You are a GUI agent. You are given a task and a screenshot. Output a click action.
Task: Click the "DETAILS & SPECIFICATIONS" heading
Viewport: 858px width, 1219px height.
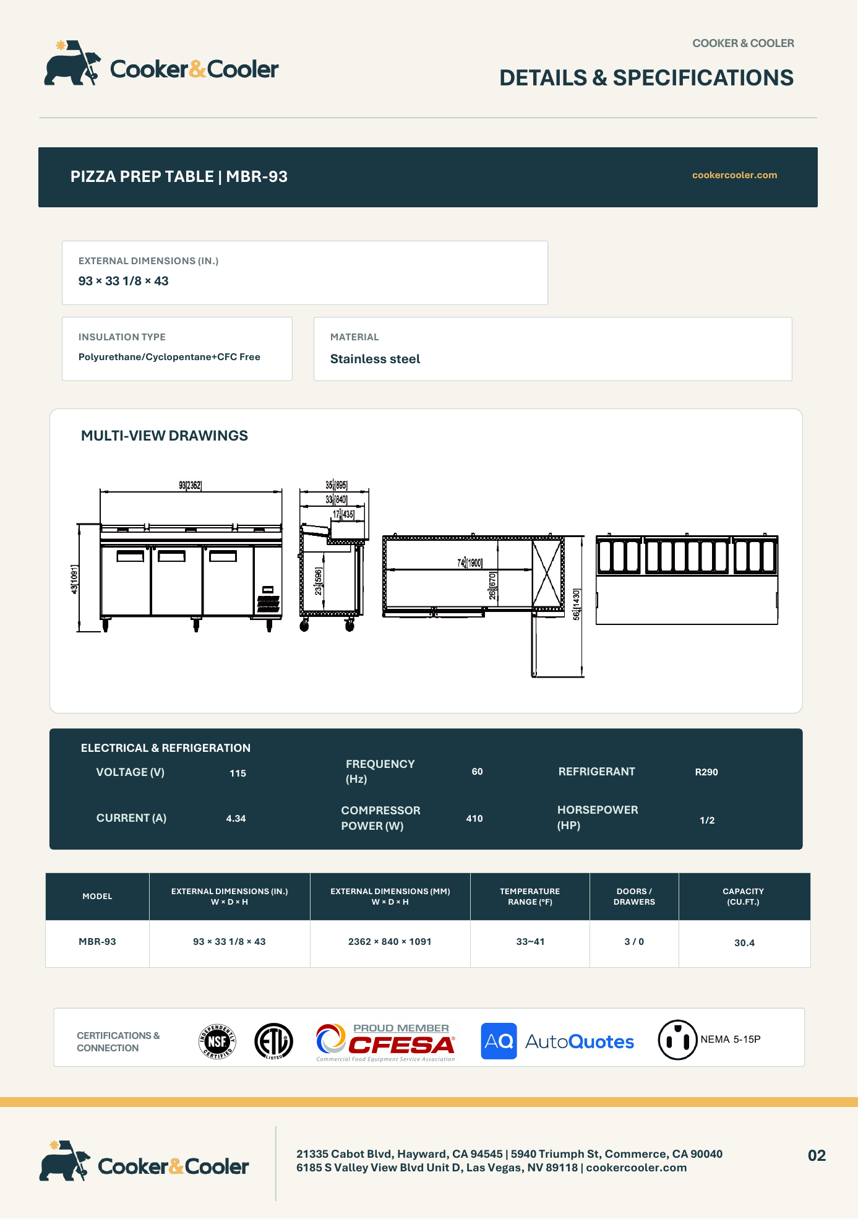tap(646, 78)
